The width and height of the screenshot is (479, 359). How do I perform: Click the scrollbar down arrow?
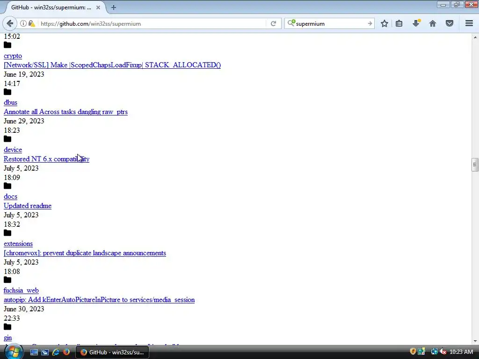click(x=475, y=341)
